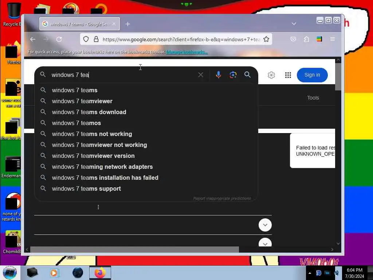Open the Tools search option
Screen dimensions: 373x280
[313, 98]
